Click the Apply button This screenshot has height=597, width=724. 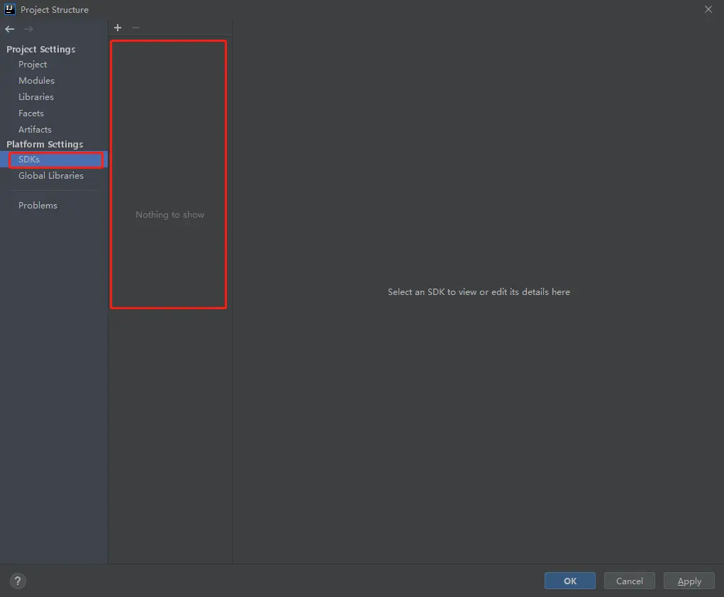point(689,581)
